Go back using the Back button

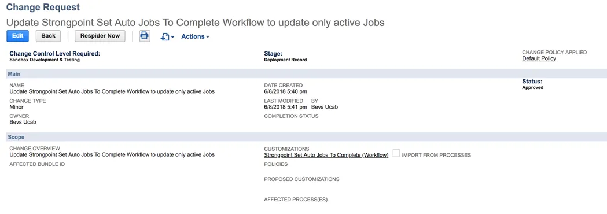[x=49, y=36]
